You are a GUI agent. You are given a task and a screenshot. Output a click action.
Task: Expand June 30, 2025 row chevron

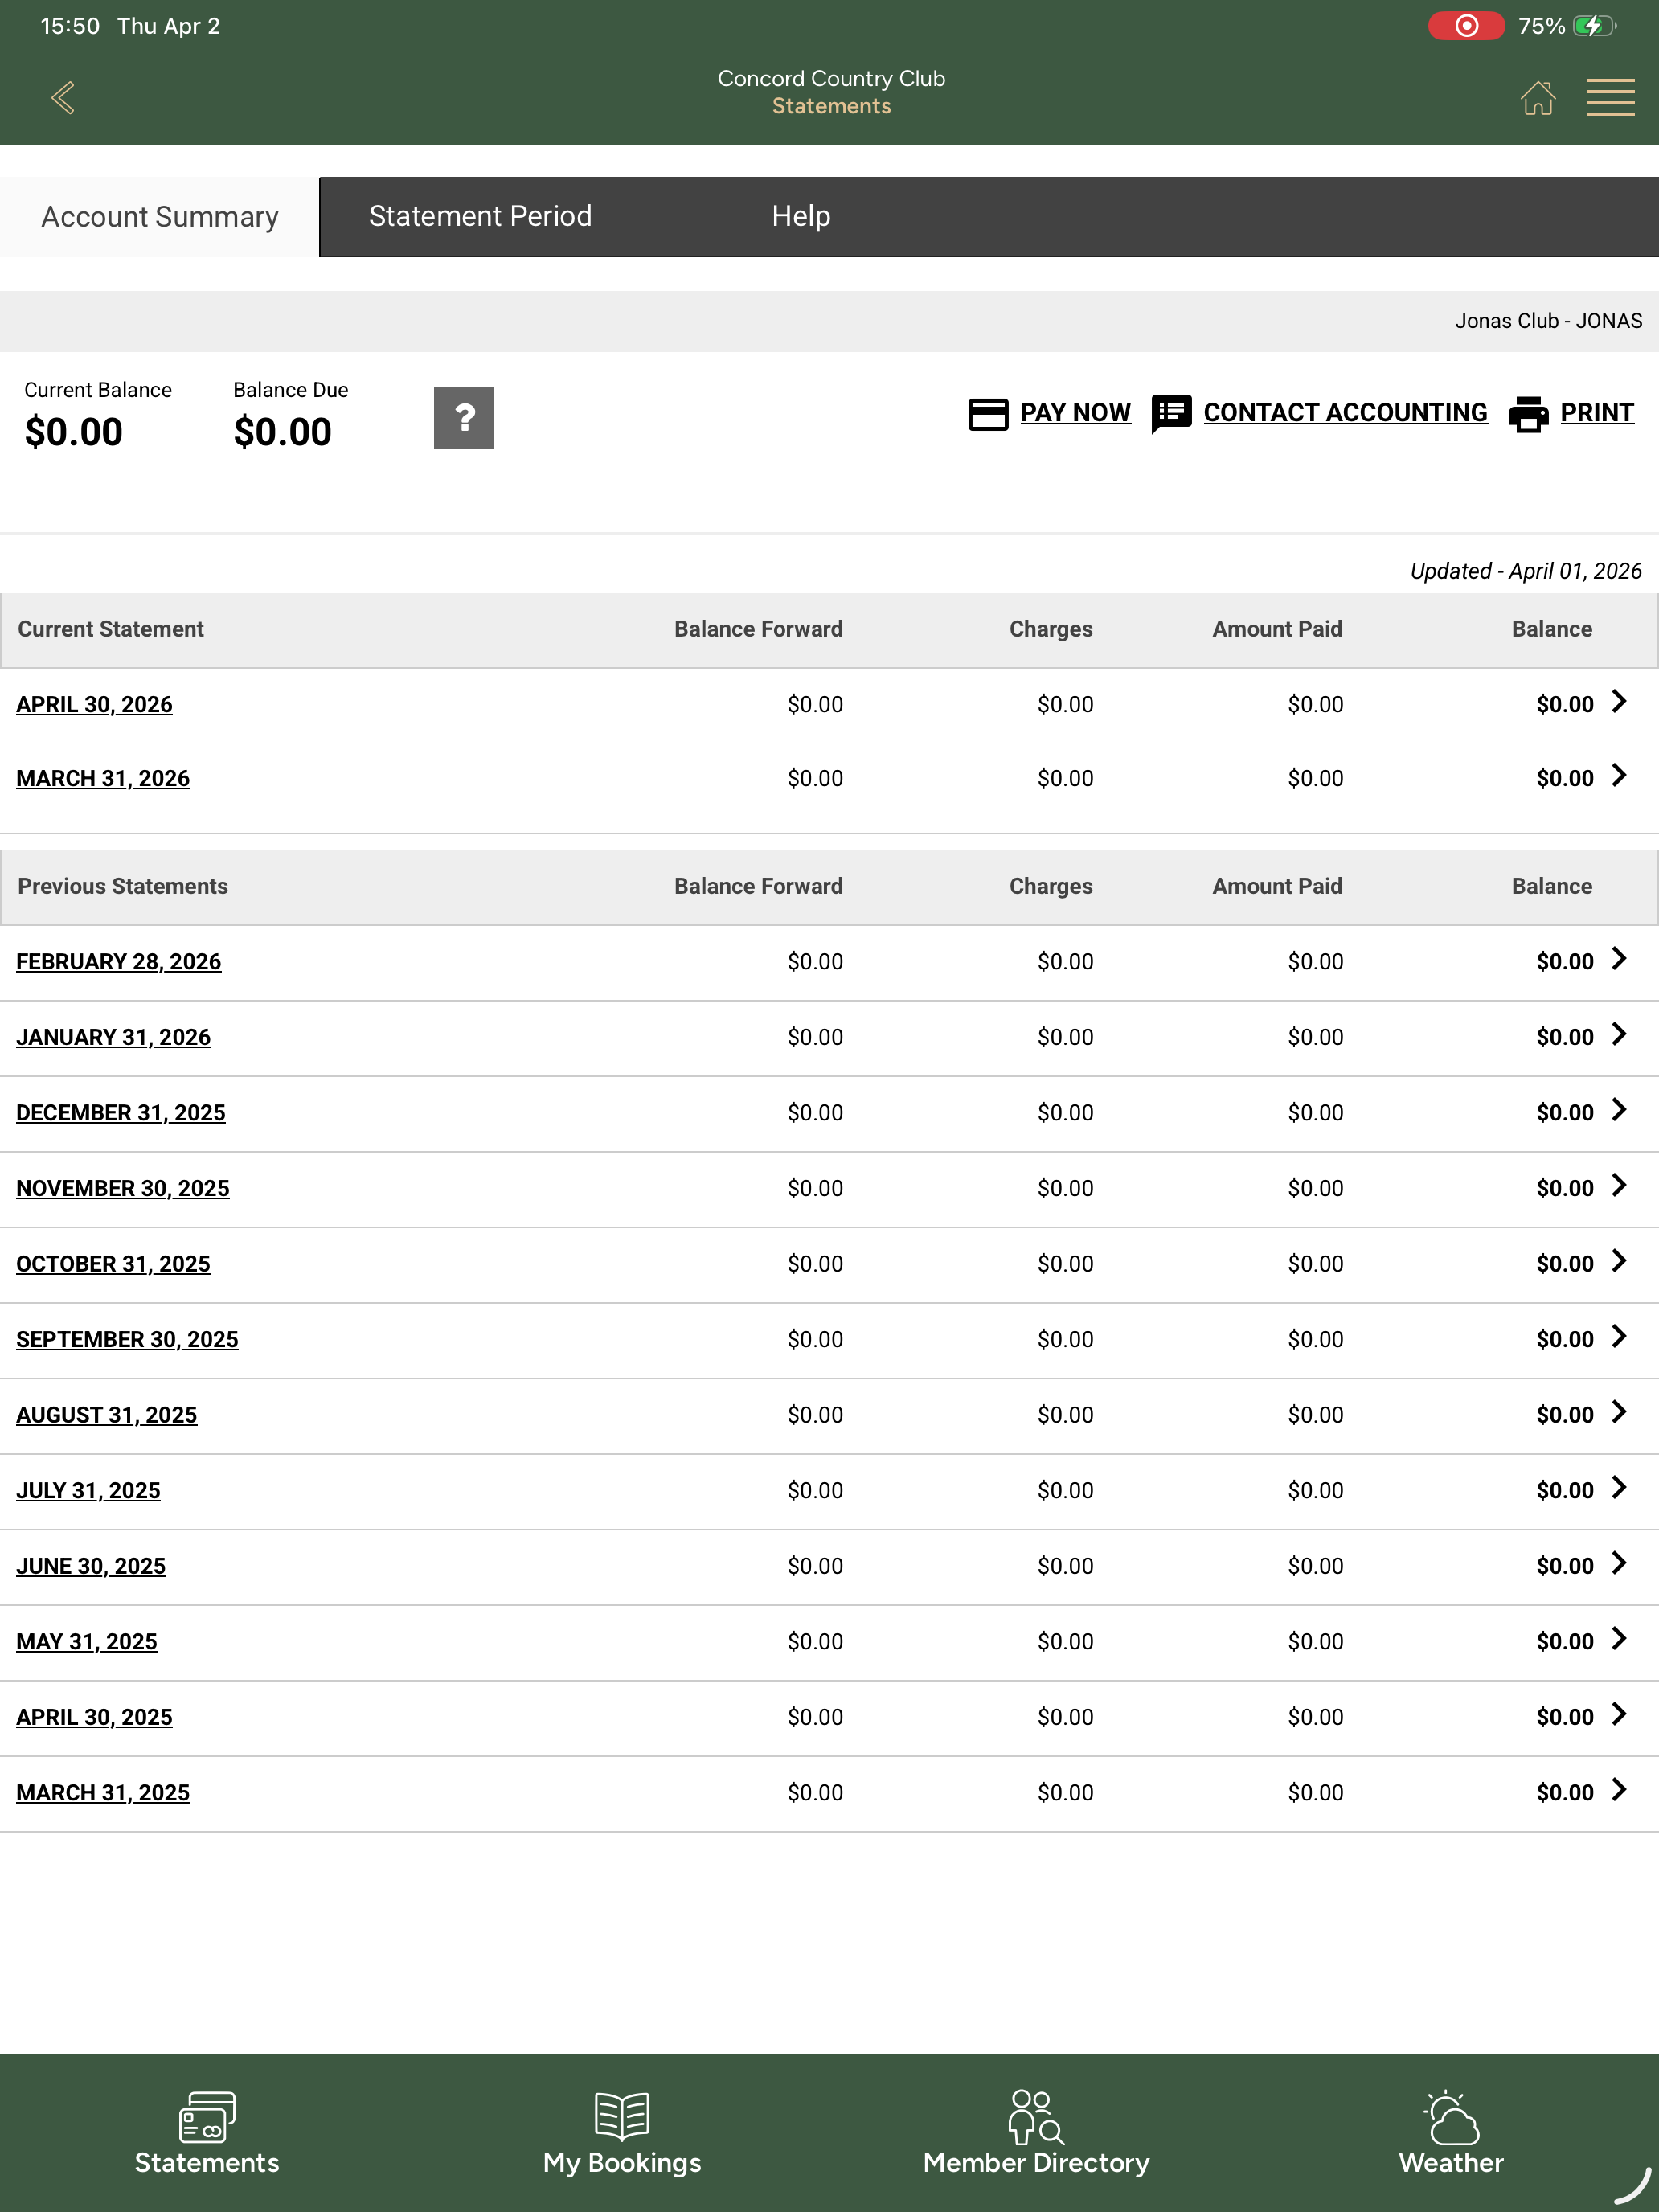(1619, 1563)
